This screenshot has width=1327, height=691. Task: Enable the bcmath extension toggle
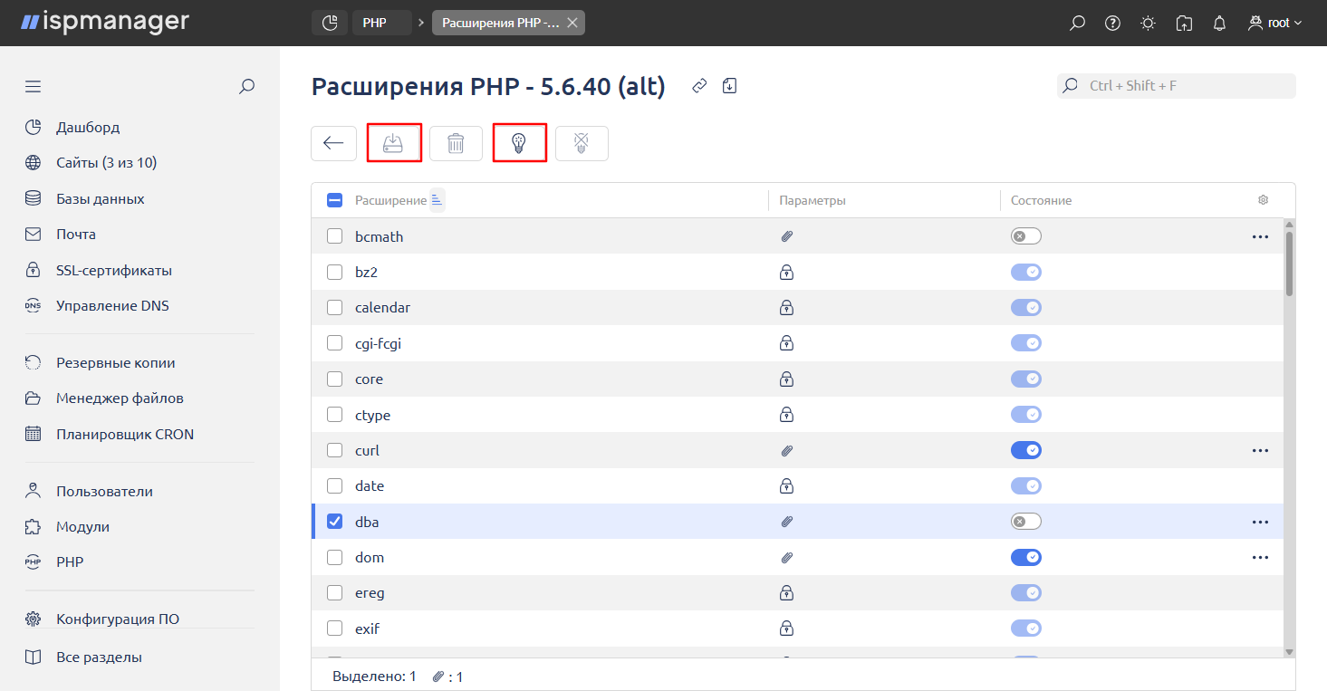(x=1025, y=235)
